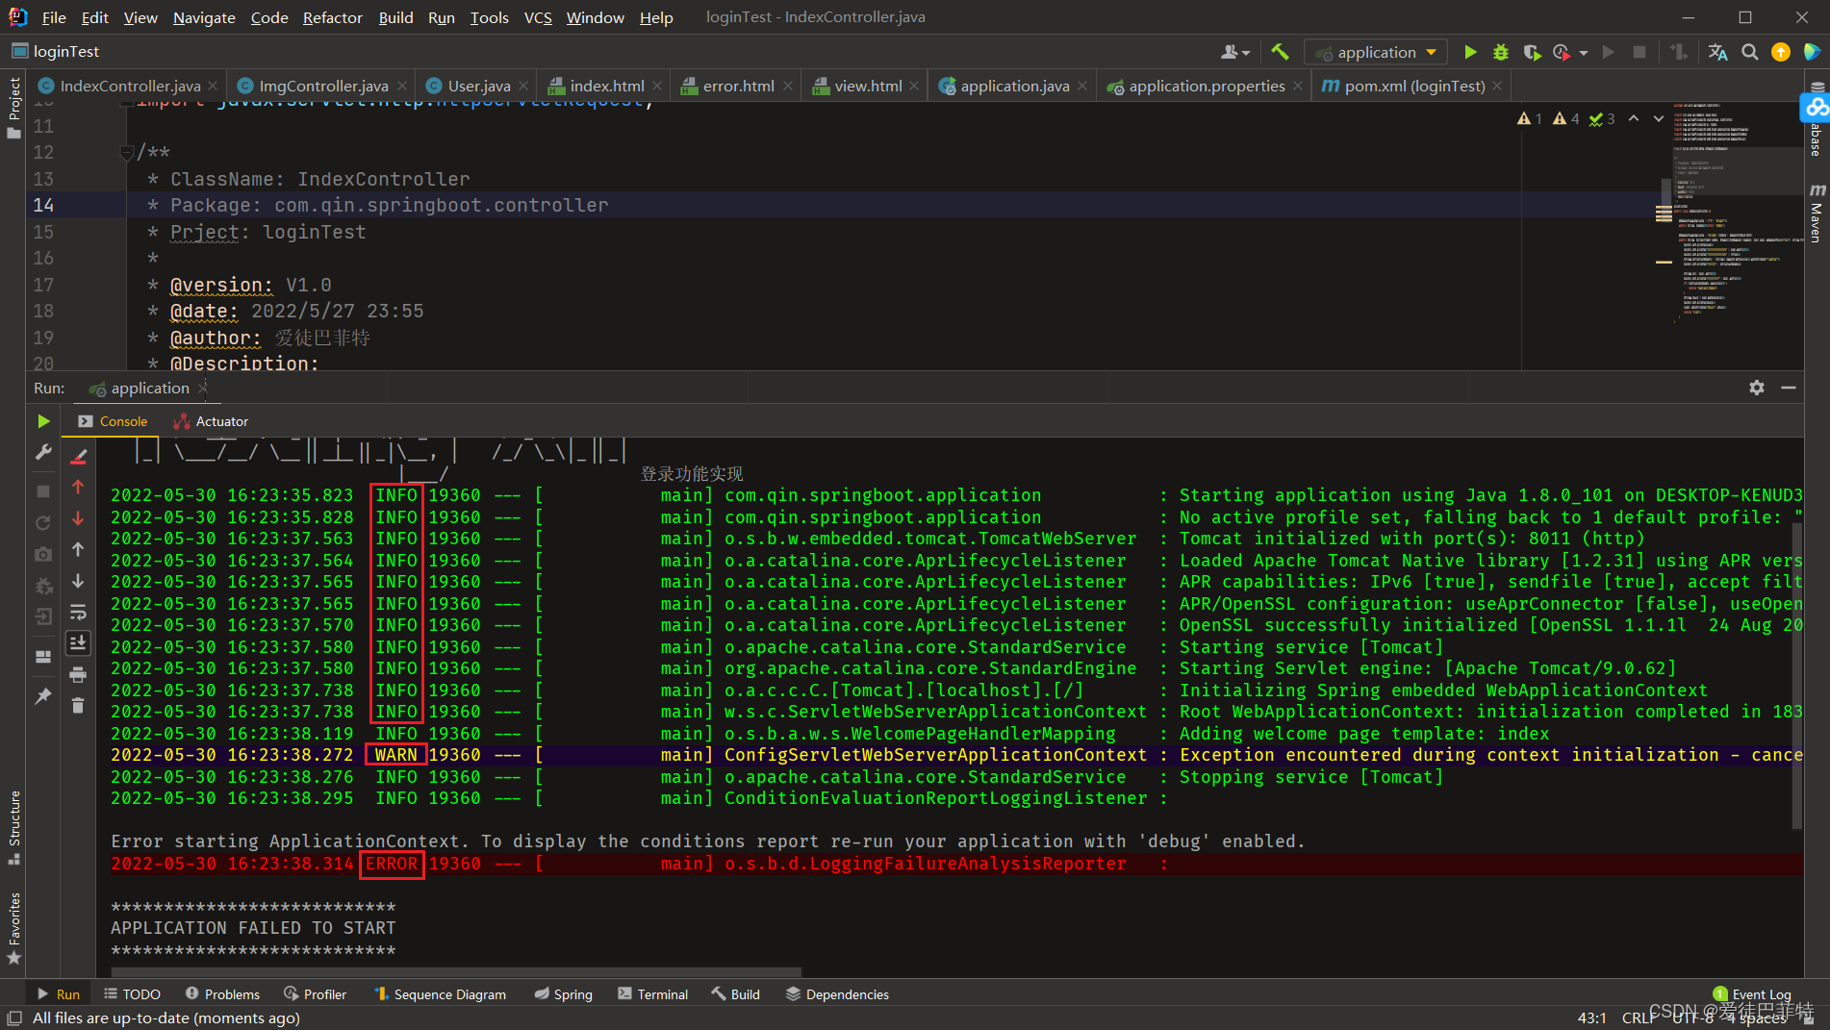Viewport: 1830px width, 1030px height.
Task: Go to next highlighted error arrow in editor
Action: point(1659,119)
